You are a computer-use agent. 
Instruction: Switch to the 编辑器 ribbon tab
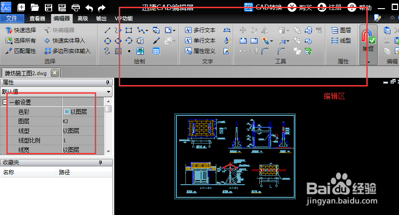pyautogui.click(x=62, y=18)
